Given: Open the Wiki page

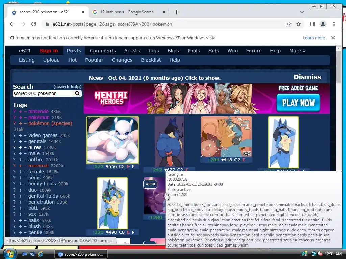Looking at the screenshot, I should [x=232, y=51].
